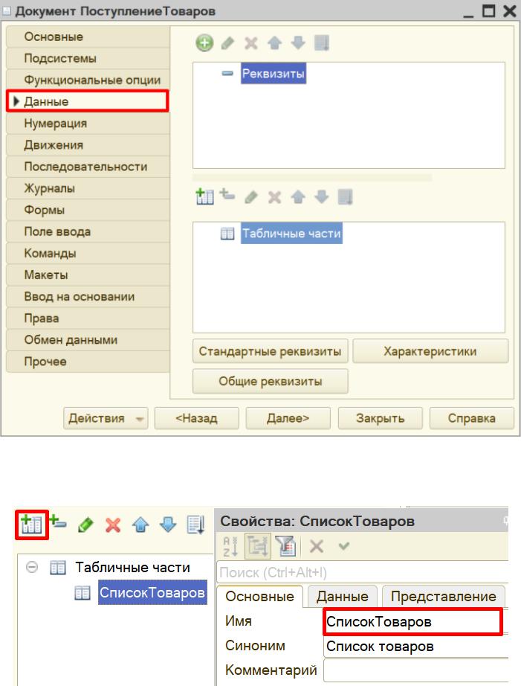Click the edit pencil icon above Реквизиты
The width and height of the screenshot is (521, 686).
click(227, 43)
